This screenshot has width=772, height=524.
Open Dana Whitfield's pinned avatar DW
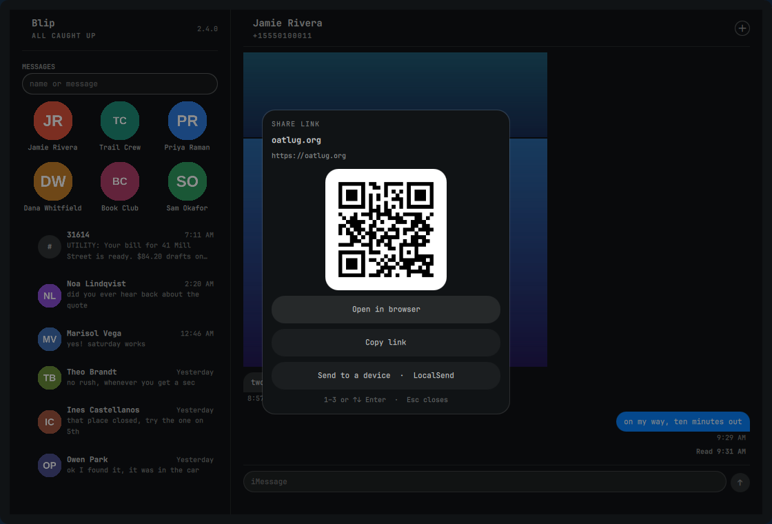tap(52, 181)
